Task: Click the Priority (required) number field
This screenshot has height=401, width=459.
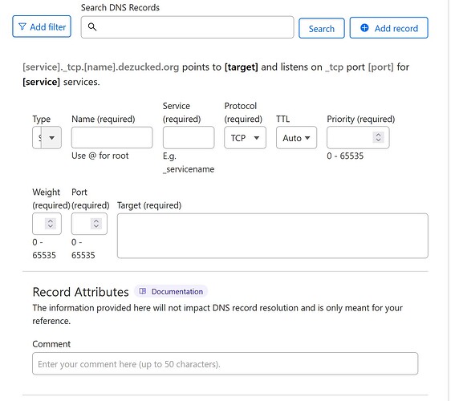Action: pyautogui.click(x=358, y=137)
